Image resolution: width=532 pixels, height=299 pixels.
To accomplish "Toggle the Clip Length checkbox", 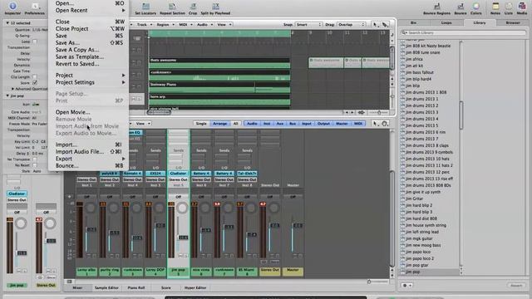I will click(35, 77).
